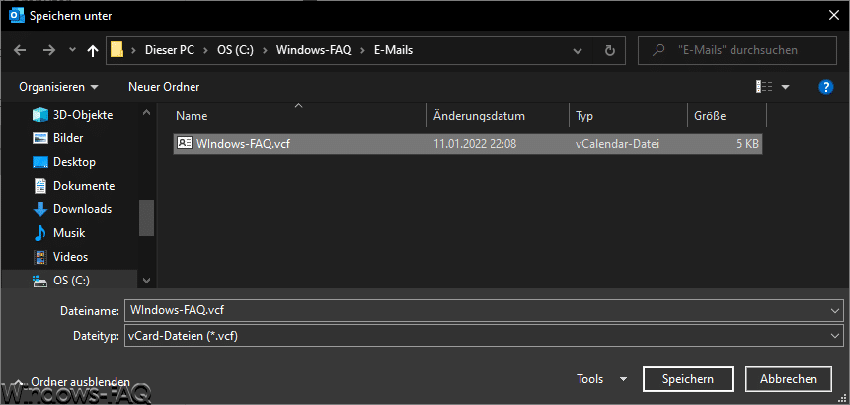Click the 'vCalendar-Datei' type cell
Image resolution: width=850 pixels, height=405 pixels.
pyautogui.click(x=617, y=143)
